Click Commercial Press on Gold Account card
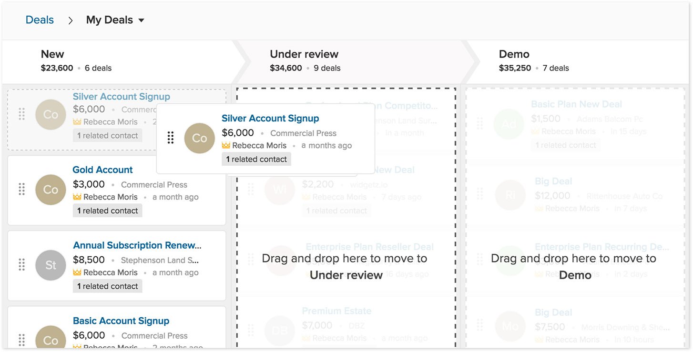Screen dimensions: 693x352 [154, 184]
